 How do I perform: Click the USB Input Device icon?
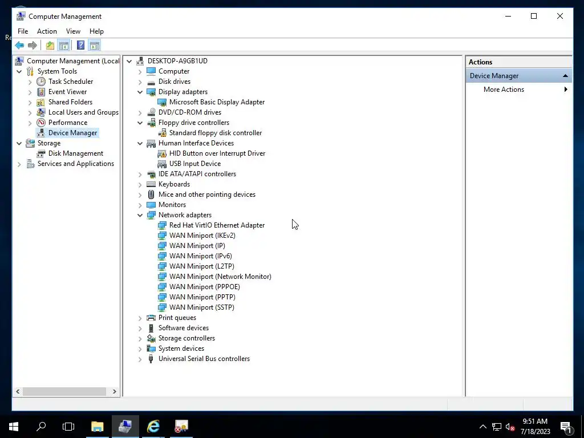click(162, 164)
